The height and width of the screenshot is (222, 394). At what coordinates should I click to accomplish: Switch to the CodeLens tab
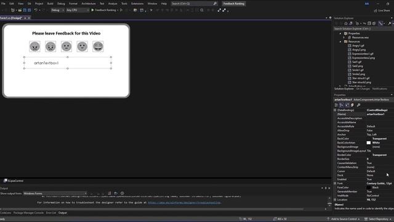(6, 213)
